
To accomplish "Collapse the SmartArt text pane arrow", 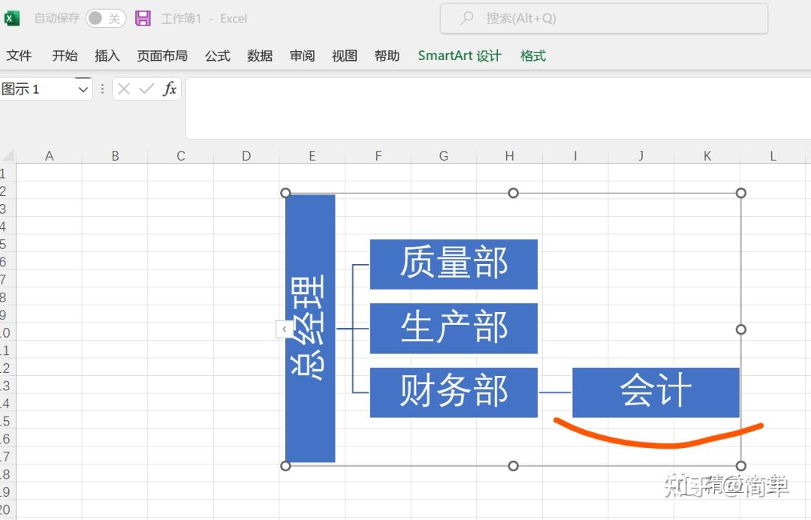I will [284, 329].
